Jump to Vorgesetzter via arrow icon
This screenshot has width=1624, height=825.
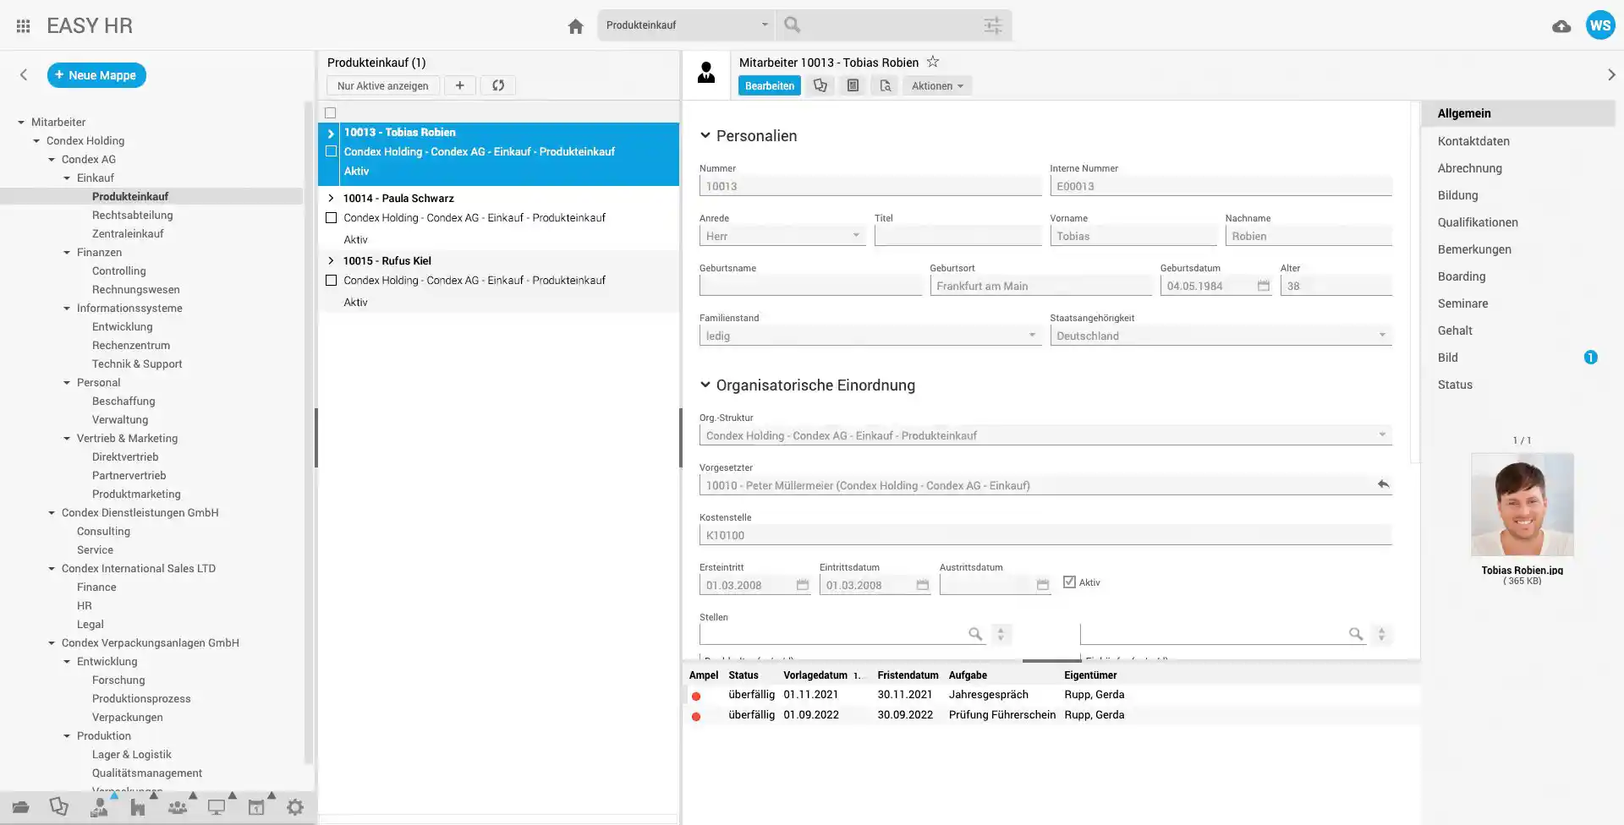1383,484
